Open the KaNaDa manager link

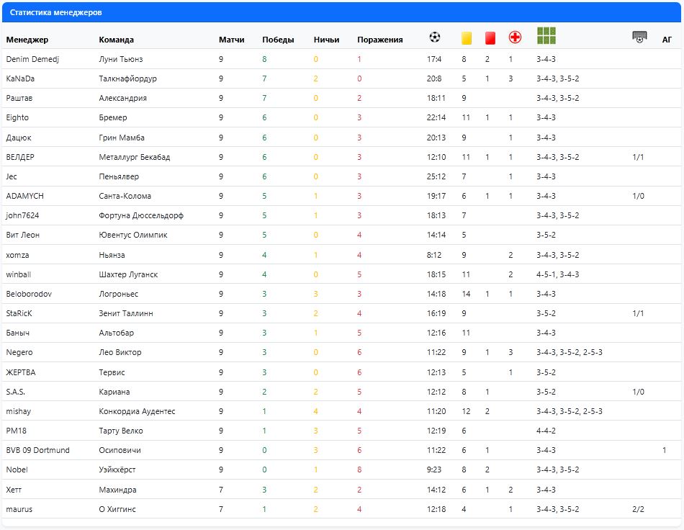(20, 78)
